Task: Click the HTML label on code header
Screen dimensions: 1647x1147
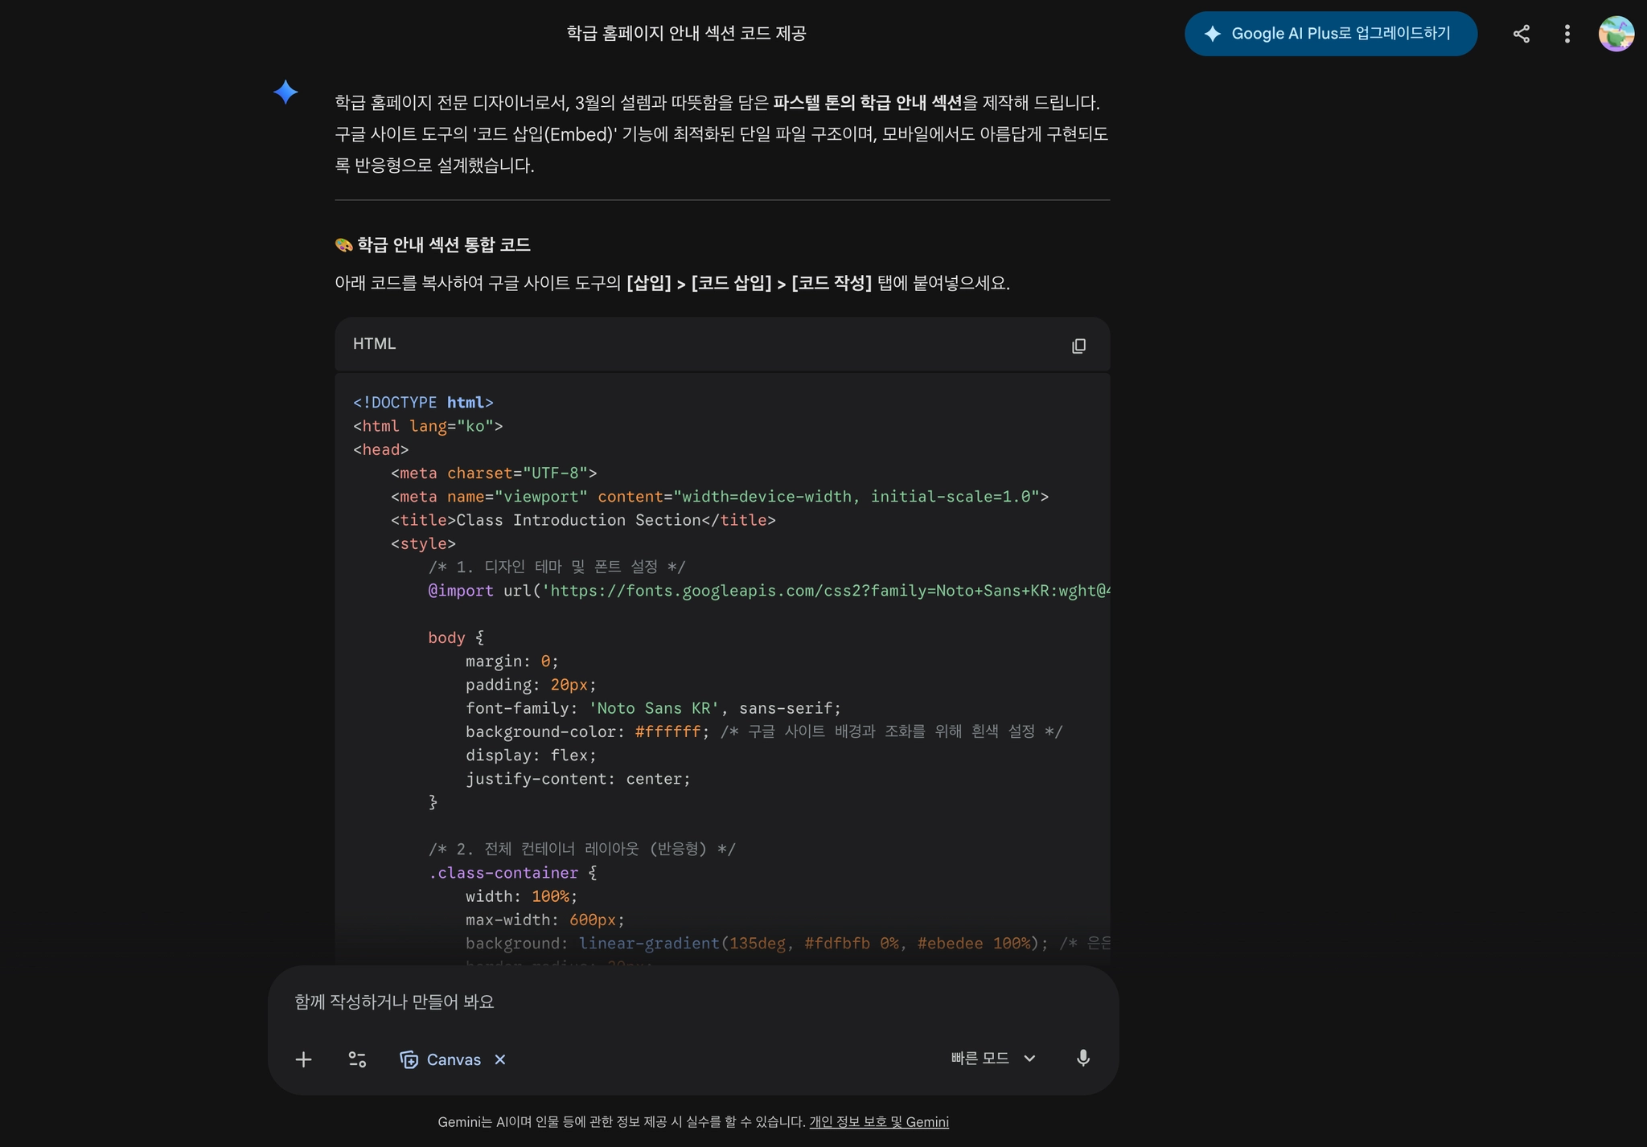Action: [x=374, y=344]
